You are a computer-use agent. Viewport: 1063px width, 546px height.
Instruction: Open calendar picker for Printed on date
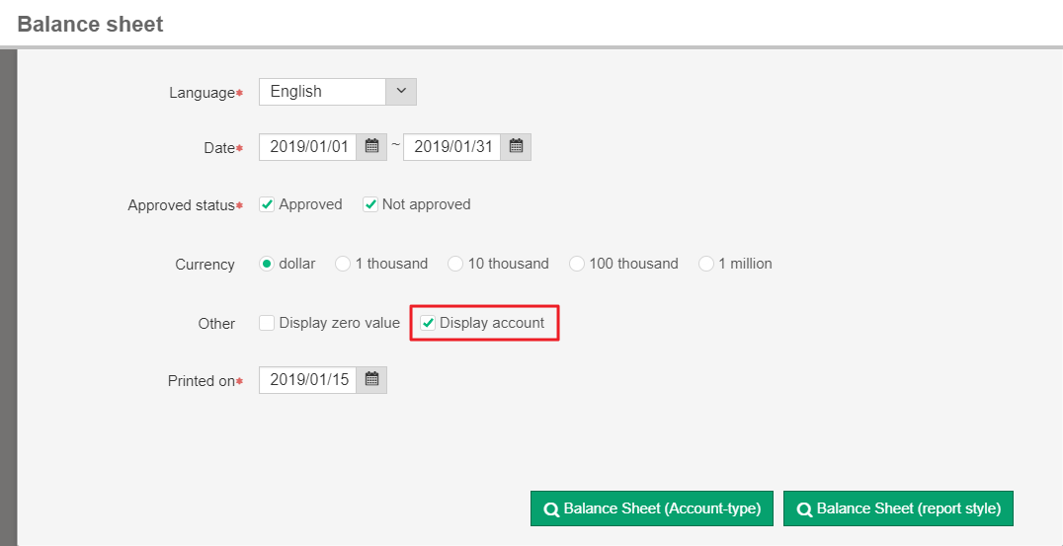pyautogui.click(x=371, y=380)
